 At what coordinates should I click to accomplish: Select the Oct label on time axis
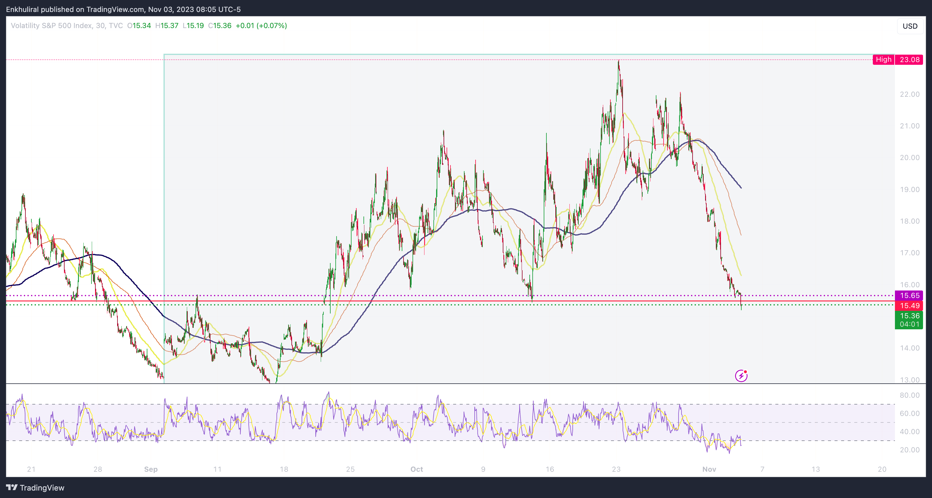pyautogui.click(x=416, y=469)
